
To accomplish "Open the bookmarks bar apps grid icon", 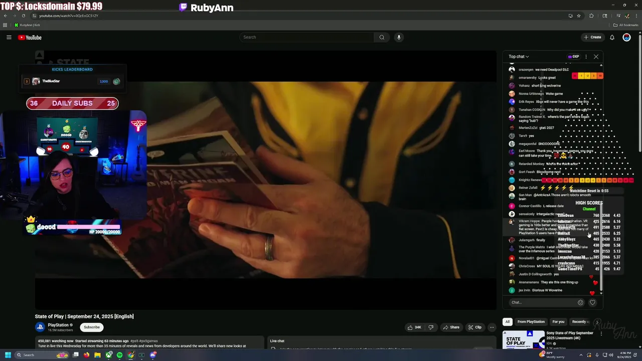I will [x=6, y=25].
